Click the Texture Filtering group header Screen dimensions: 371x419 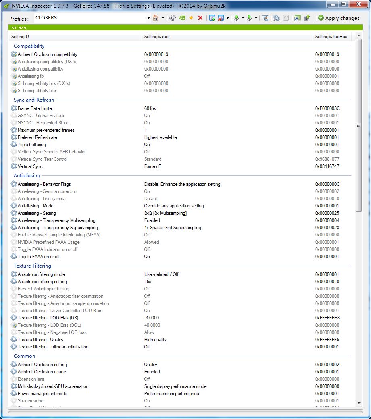pyautogui.click(x=32, y=266)
